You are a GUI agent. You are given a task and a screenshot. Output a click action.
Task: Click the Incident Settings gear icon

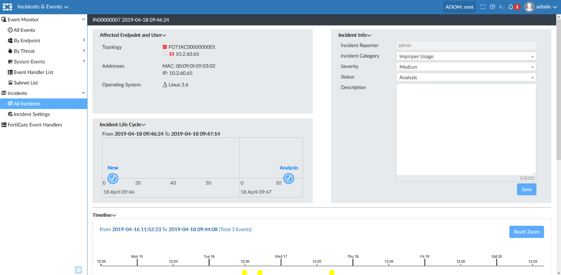pos(10,114)
